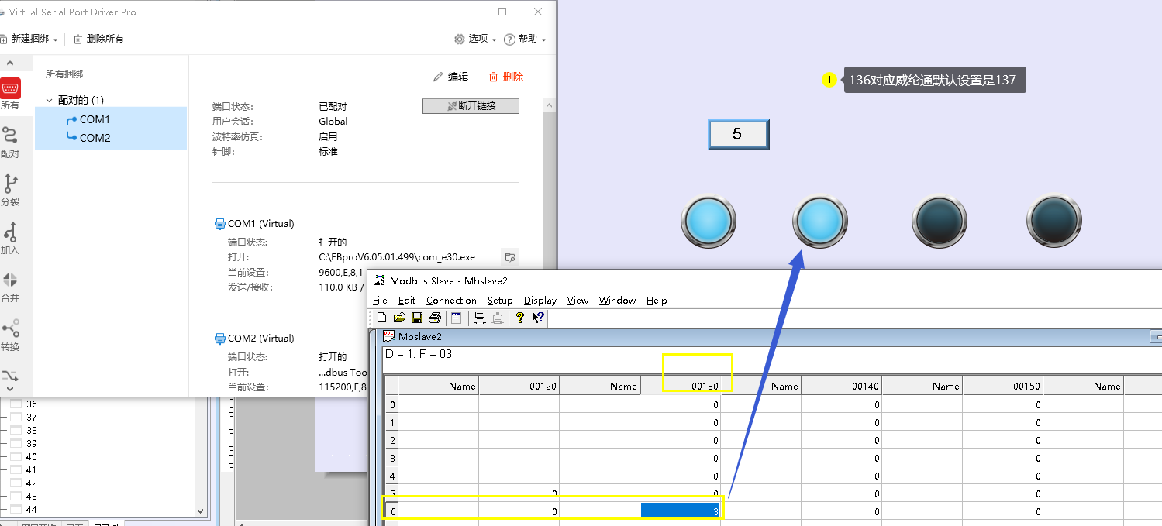Click the Save icon in Modbus Slave toolbar
Image resolution: width=1162 pixels, height=526 pixels.
coord(417,318)
